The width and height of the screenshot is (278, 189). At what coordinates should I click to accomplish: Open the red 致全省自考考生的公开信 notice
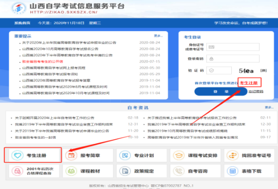pyautogui.click(x=43, y=61)
